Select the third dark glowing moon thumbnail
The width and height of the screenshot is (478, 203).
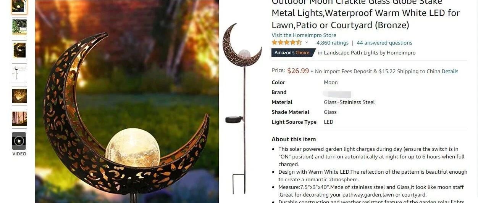19,50
